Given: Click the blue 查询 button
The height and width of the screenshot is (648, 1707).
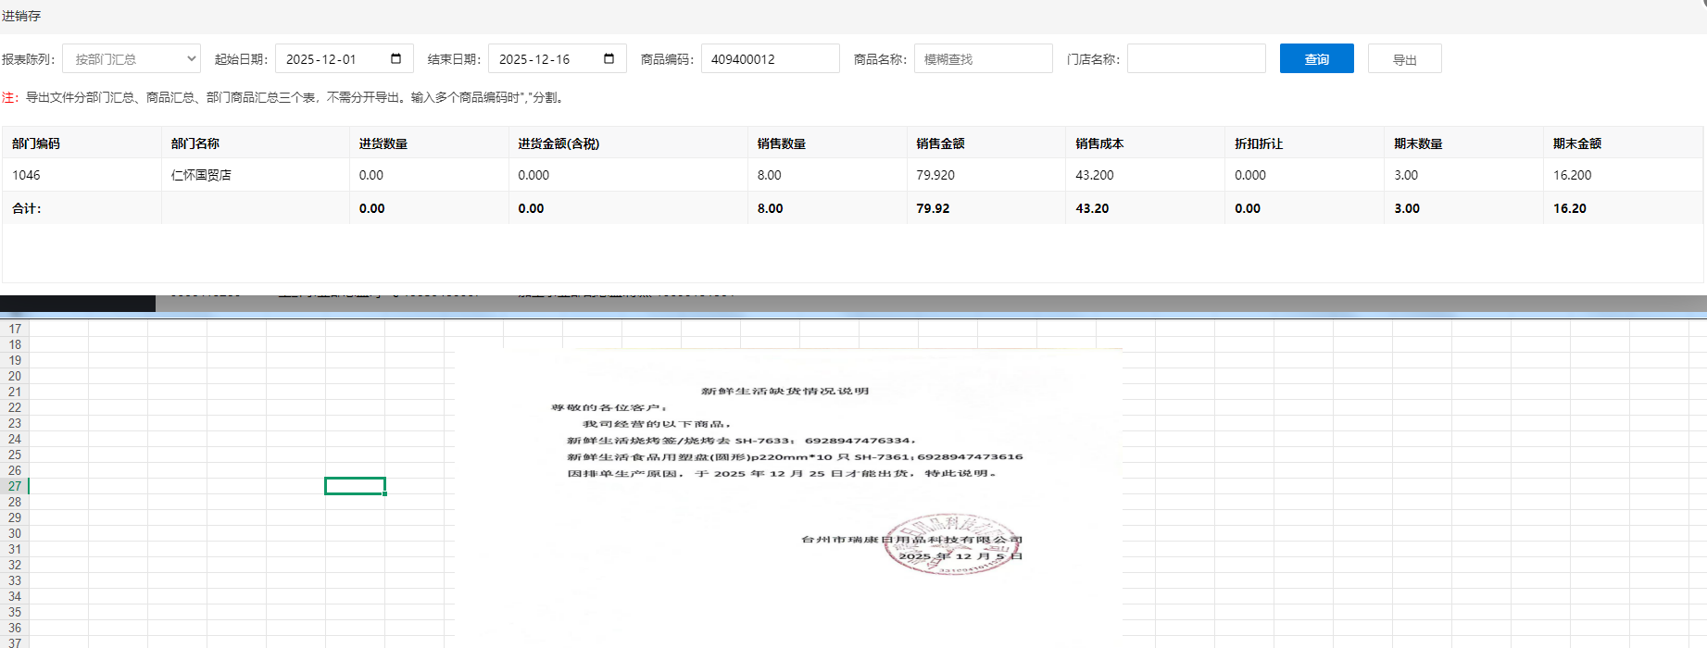Looking at the screenshot, I should click(1316, 58).
